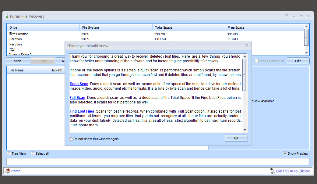
Task: Click the drive list scrollbar thumb
Action: [306, 37]
